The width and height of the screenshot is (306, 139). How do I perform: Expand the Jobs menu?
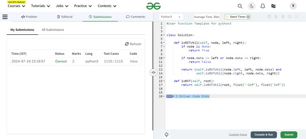[62, 6]
